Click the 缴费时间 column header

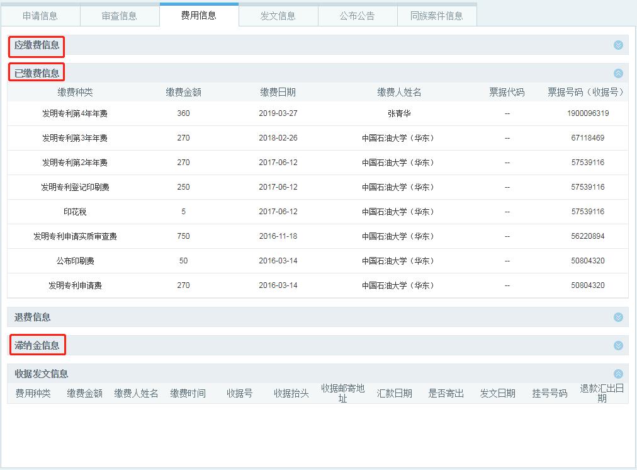click(x=188, y=394)
